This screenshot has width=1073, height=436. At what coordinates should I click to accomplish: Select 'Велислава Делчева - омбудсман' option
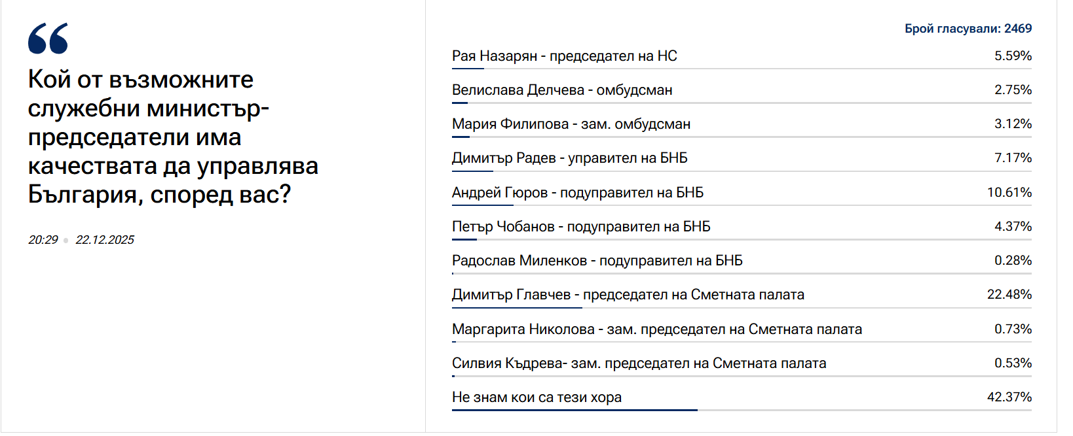pos(562,90)
